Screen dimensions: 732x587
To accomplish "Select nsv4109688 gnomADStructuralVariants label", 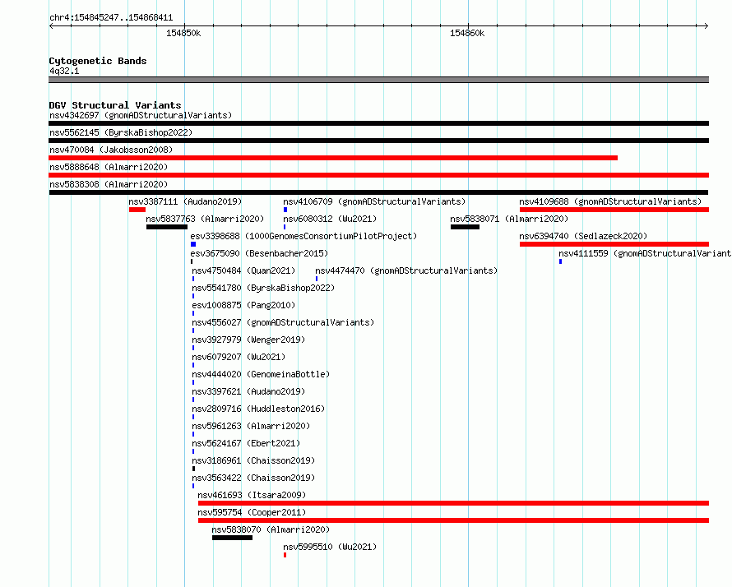I will tap(610, 201).
